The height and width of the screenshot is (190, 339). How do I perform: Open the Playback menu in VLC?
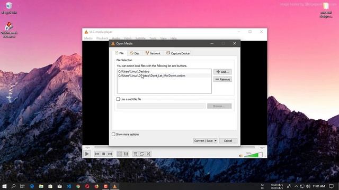pos(102,38)
